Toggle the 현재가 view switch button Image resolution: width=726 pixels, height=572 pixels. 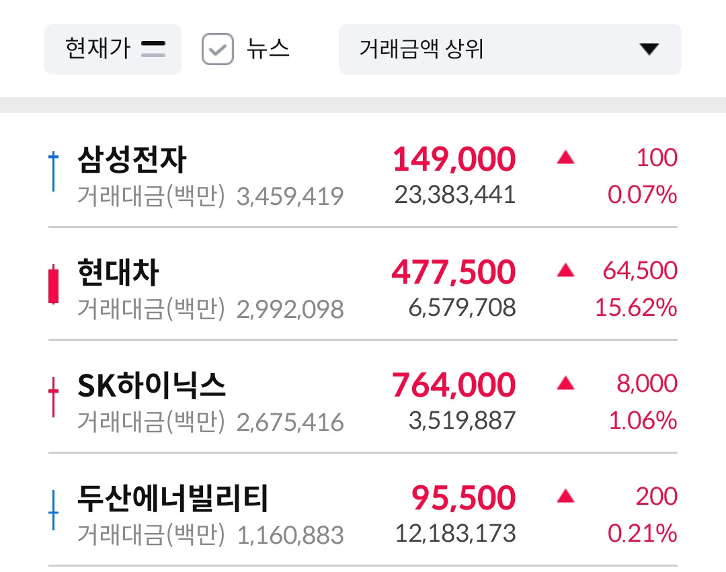point(113,49)
